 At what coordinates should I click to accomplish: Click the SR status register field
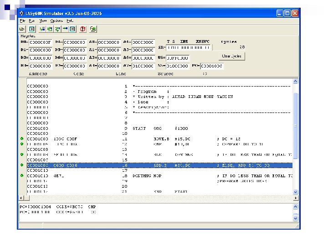coord(189,48)
